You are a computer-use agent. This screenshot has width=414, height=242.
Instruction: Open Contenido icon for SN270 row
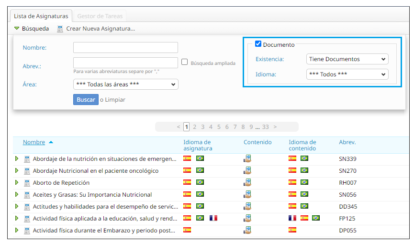pos(247,170)
